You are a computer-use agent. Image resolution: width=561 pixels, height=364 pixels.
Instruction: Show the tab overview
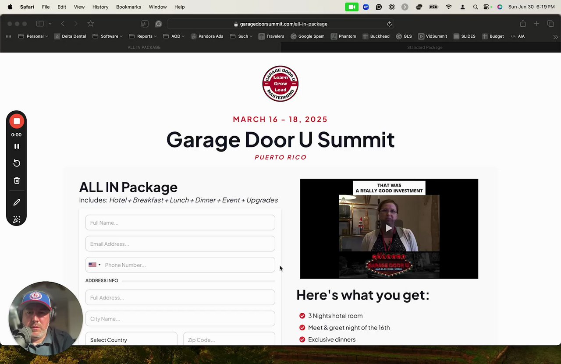coord(550,24)
